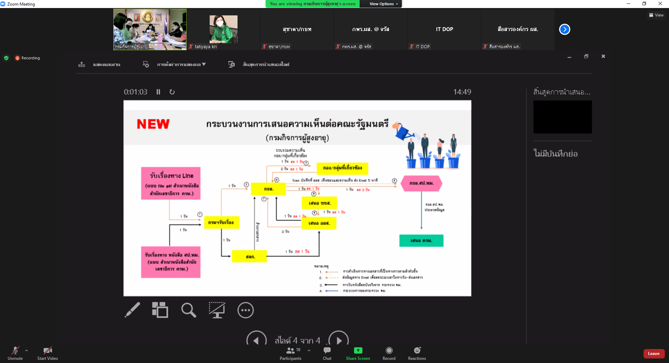
Task: Pause the presentation timer
Action: [158, 92]
